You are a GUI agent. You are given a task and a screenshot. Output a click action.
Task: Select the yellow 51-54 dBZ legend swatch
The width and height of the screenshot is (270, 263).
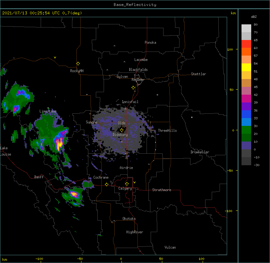pyautogui.click(x=246, y=67)
